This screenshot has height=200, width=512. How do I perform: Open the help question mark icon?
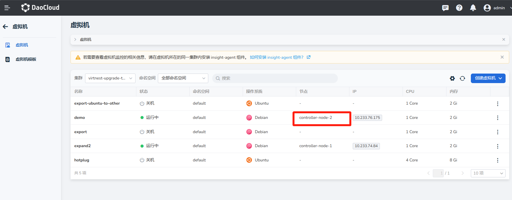pyautogui.click(x=459, y=8)
